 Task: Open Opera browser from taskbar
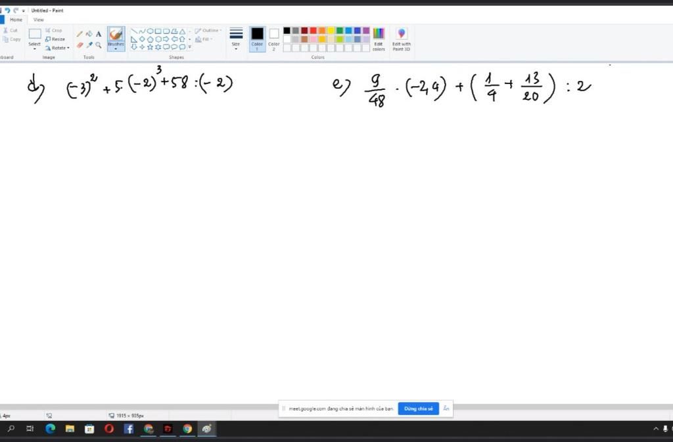pyautogui.click(x=109, y=429)
